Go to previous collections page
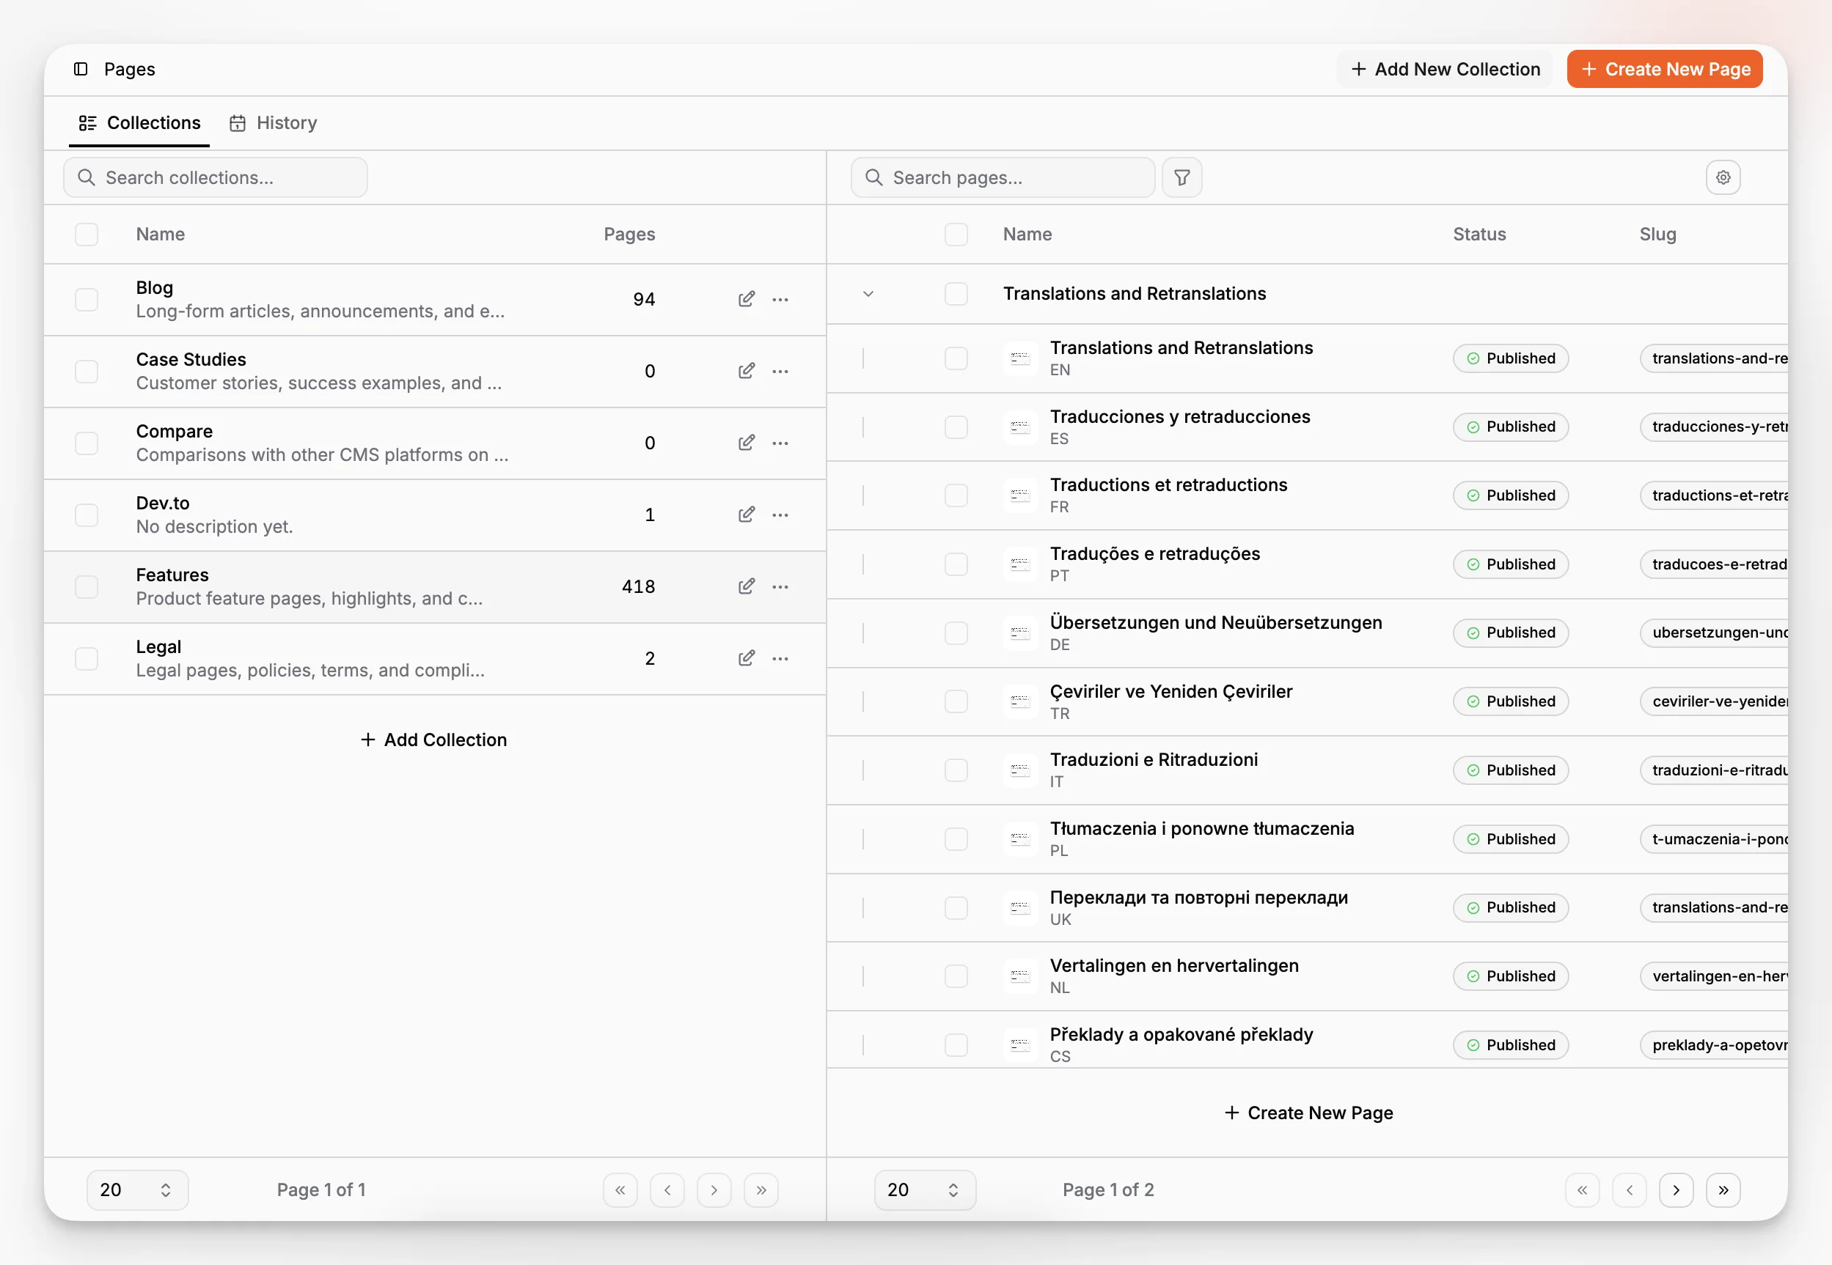1832x1265 pixels. (x=667, y=1190)
